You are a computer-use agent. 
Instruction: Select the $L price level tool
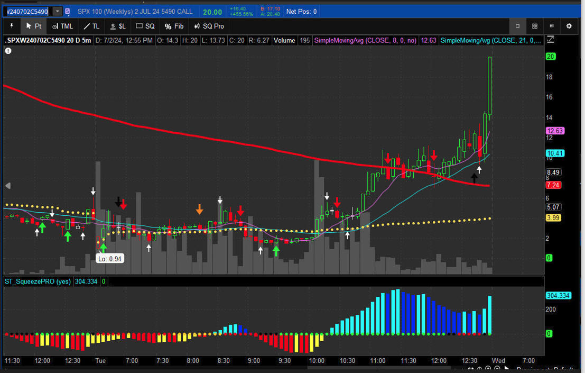(117, 26)
